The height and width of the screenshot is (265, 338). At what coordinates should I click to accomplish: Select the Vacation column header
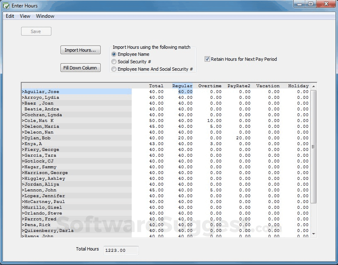[x=268, y=86]
